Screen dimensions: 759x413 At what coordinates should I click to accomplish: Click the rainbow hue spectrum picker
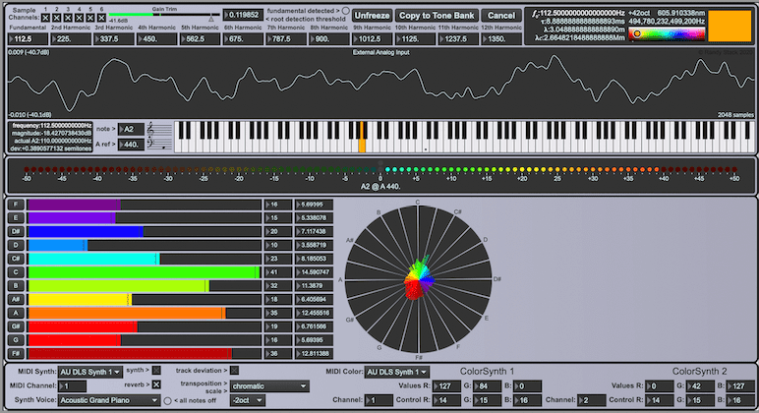coord(668,33)
